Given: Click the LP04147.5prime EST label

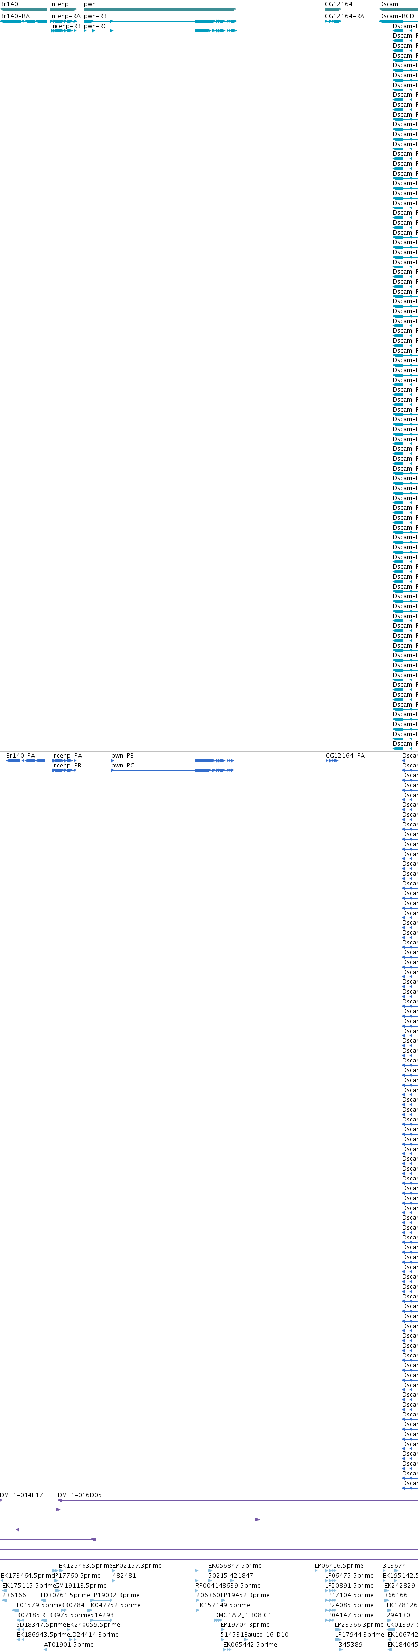Looking at the screenshot, I should (349, 1615).
